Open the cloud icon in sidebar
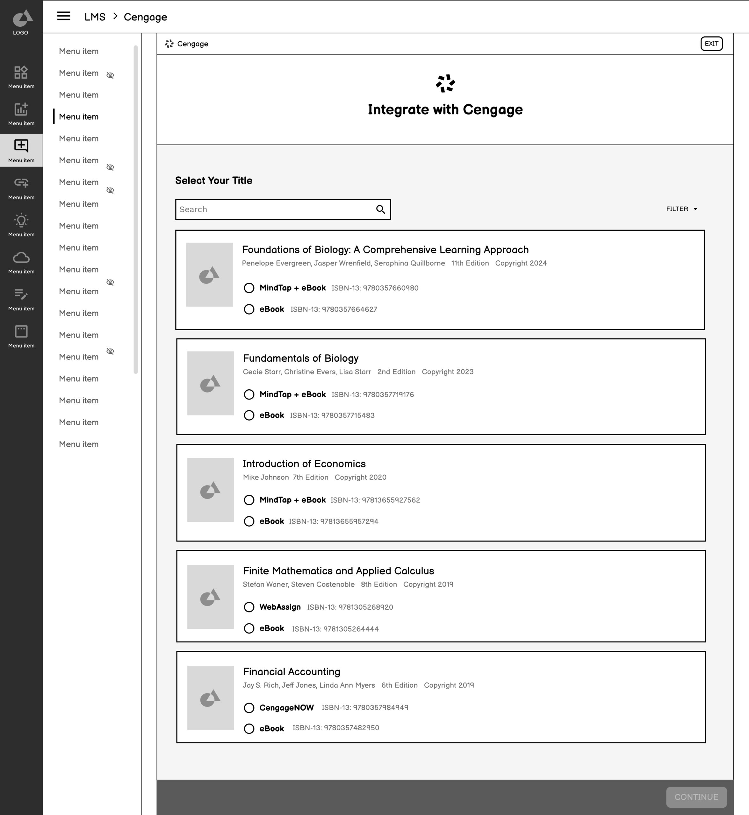Viewport: 749px width, 815px height. 21,258
